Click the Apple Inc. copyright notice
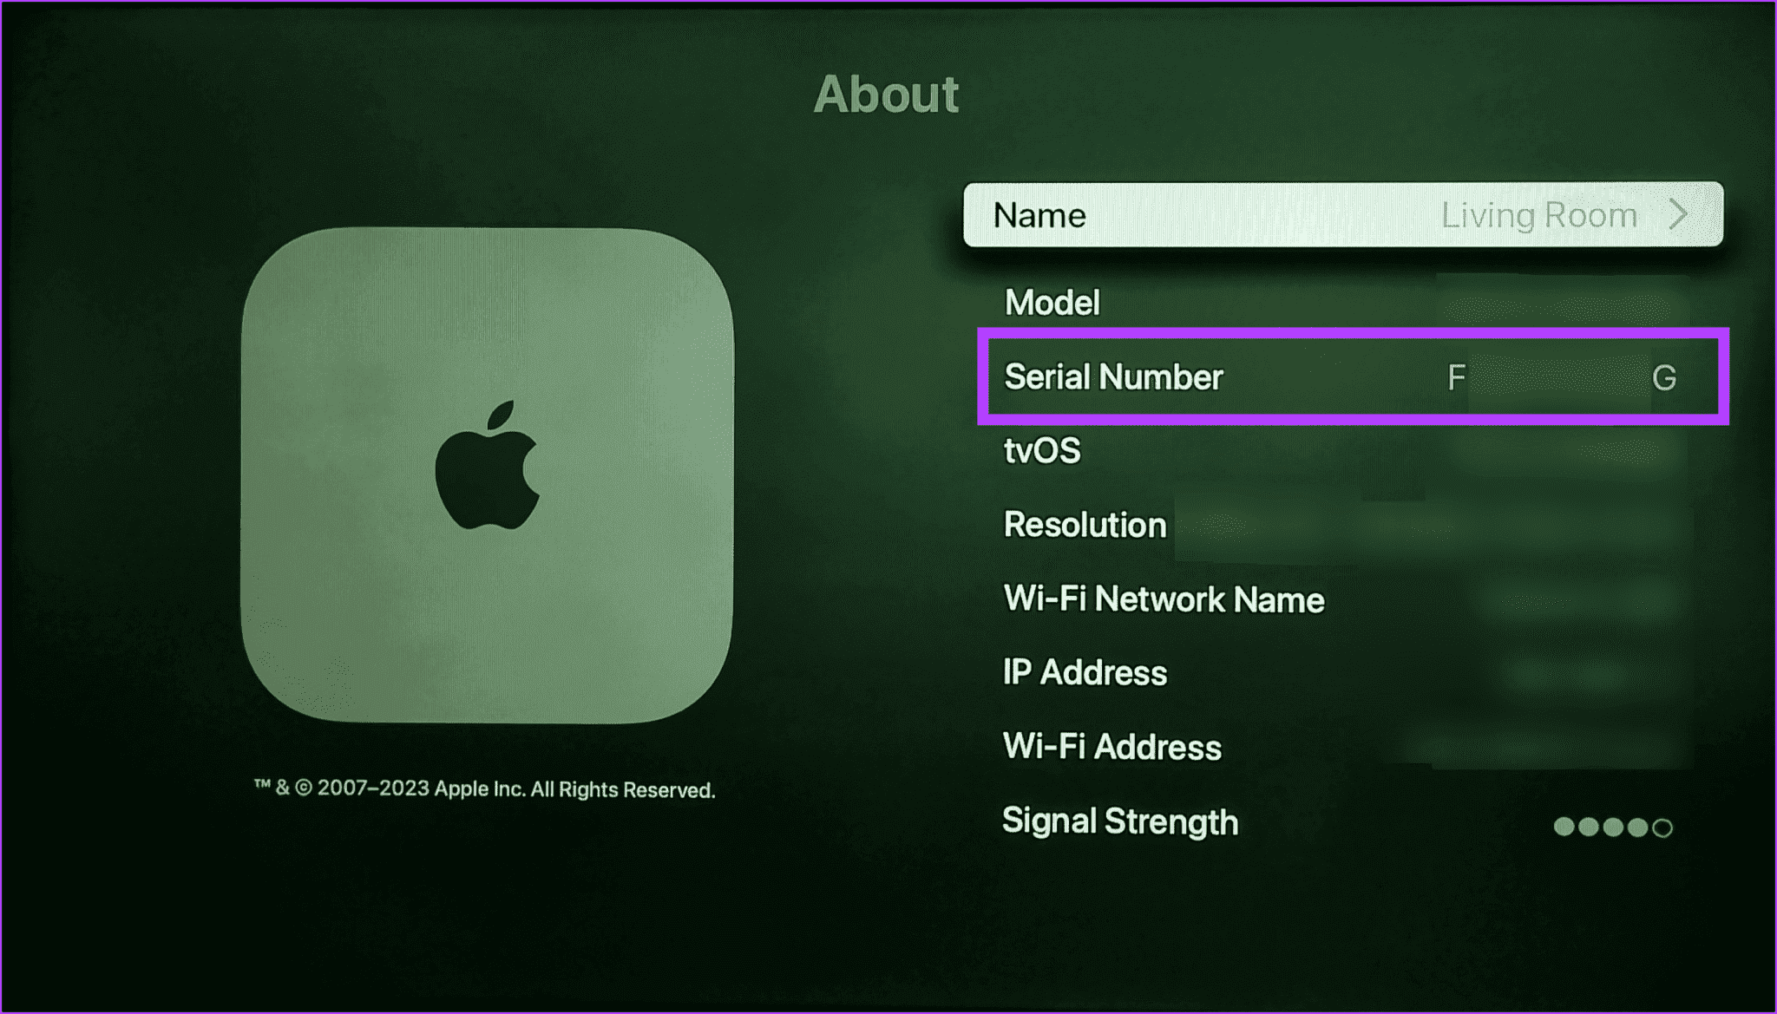This screenshot has width=1777, height=1014. pos(484,789)
